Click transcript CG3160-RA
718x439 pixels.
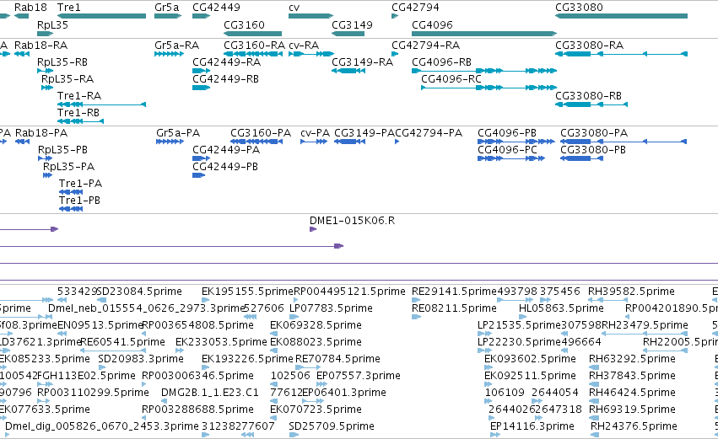click(253, 54)
